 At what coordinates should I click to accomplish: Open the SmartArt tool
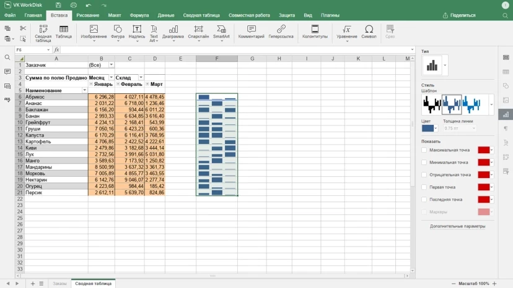coord(221,29)
